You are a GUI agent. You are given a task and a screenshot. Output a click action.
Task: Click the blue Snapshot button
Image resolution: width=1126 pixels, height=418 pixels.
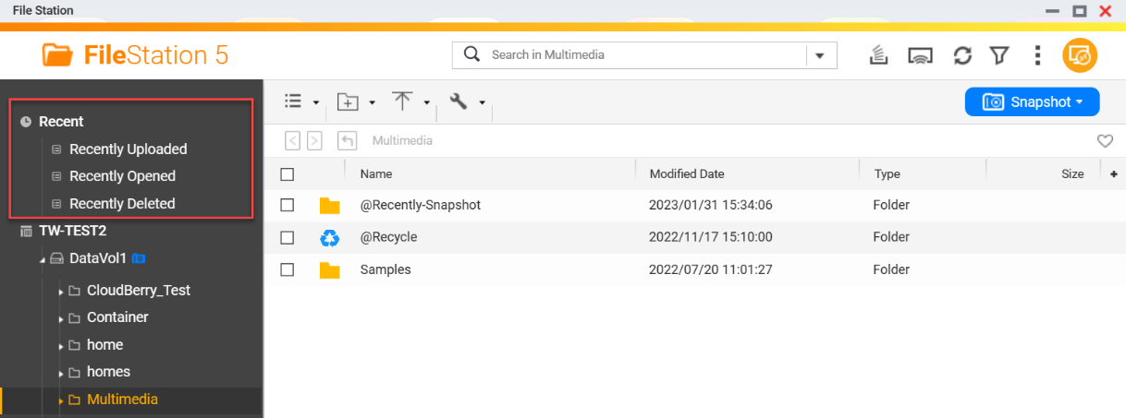(x=1032, y=102)
